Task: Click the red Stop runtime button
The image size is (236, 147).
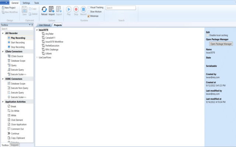Action: 76,10
